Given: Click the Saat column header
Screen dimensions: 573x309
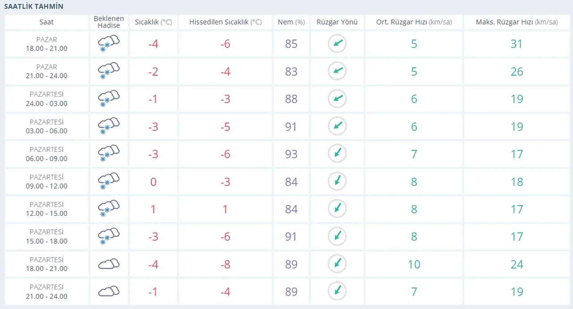Looking at the screenshot, I should 47,22.
